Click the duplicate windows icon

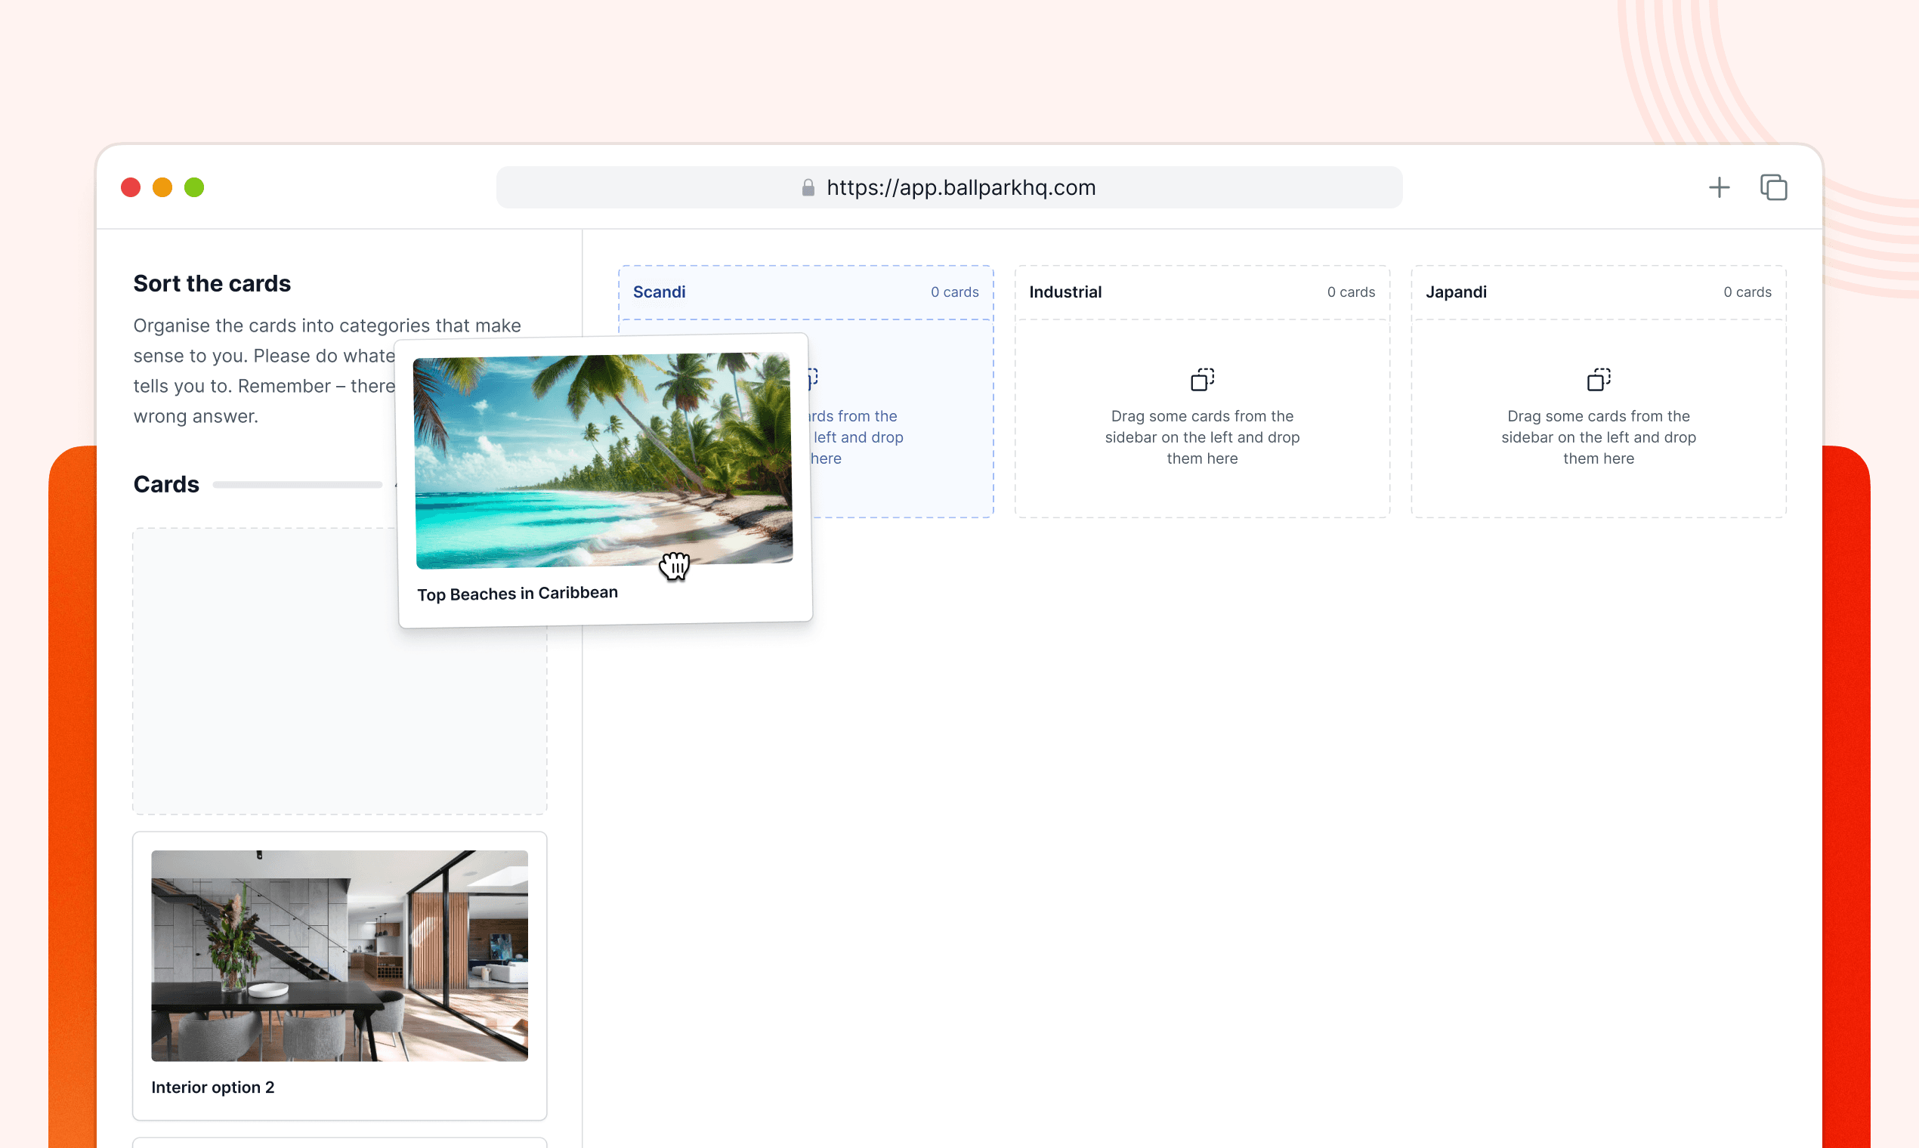(x=1772, y=187)
